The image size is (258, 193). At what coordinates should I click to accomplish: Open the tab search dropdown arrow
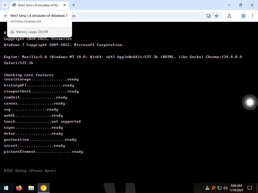coord(5,5)
